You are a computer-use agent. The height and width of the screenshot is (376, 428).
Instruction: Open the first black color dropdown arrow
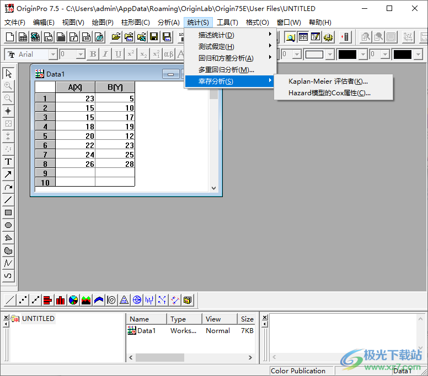363,55
